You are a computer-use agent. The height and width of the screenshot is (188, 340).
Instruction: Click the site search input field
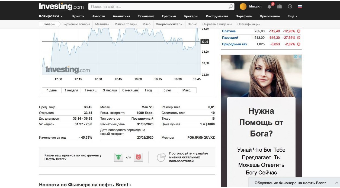158,7
